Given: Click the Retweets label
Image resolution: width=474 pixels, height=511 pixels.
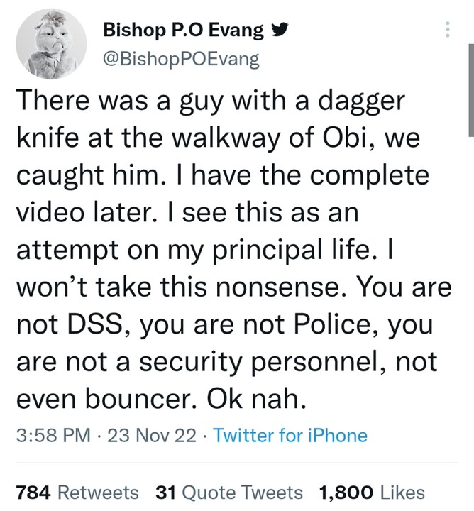Looking at the screenshot, I should (97, 492).
